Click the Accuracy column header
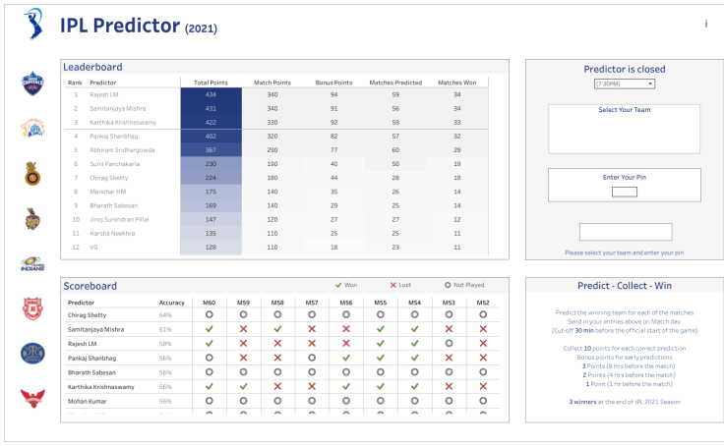 coord(172,303)
